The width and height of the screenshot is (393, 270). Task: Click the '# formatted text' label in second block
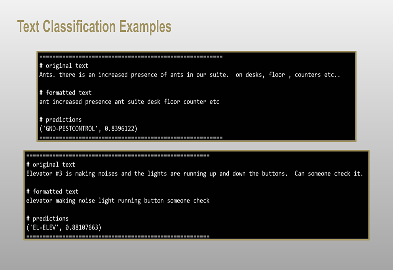(52, 191)
